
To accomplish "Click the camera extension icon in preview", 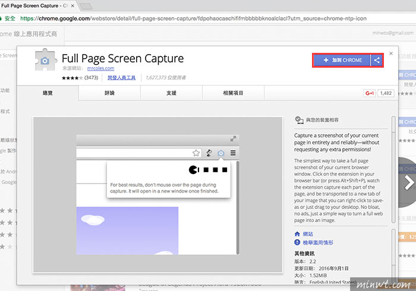I will tap(221, 153).
